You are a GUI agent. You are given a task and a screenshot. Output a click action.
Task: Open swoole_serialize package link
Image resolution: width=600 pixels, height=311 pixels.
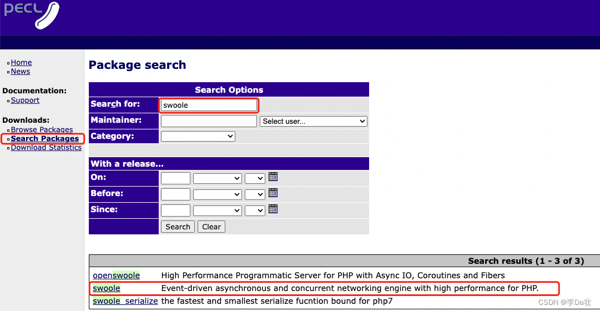coord(125,301)
